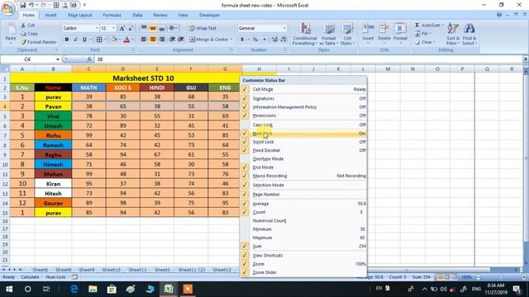
Task: Apply Accounting Number Format dollar icon
Action: coord(242,40)
